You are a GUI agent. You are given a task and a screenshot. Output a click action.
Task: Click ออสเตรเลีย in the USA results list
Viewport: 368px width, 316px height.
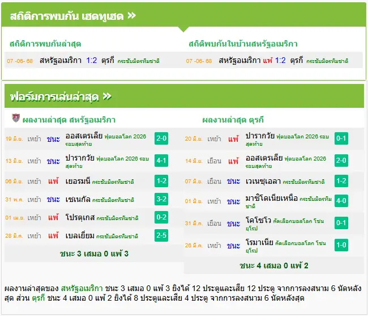(x=84, y=136)
